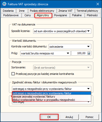Switch to the Płatności tab
The width and height of the screenshot is (102, 122).
tap(92, 15)
